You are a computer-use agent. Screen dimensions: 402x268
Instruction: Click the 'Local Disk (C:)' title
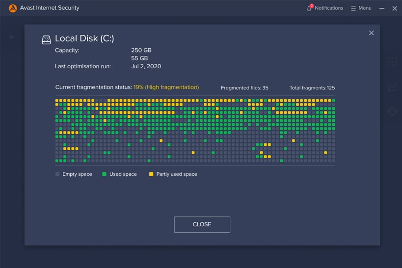(84, 38)
